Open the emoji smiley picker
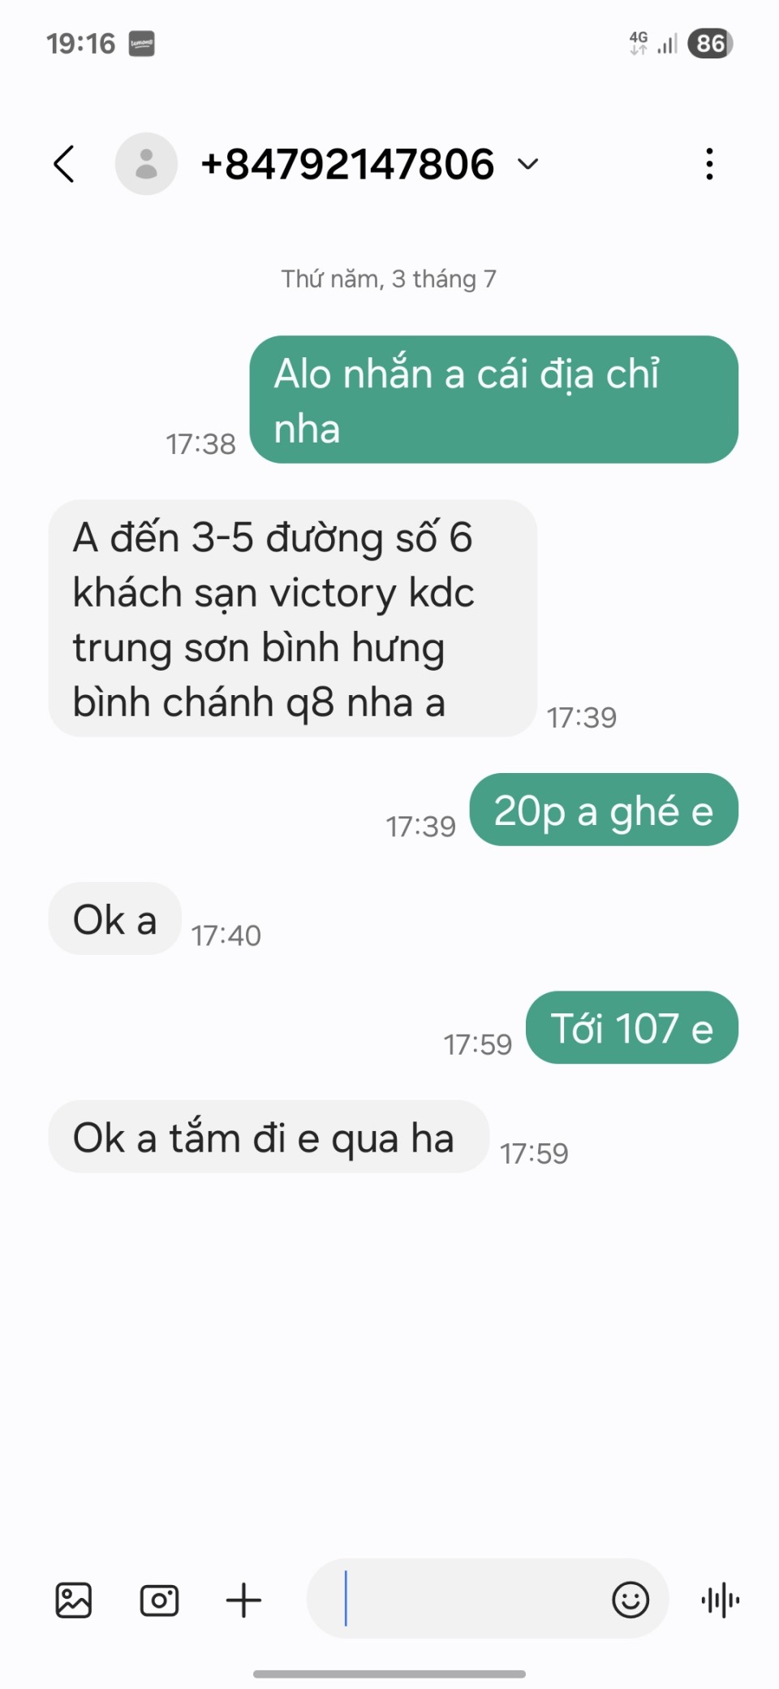Viewport: 779px width, 1689px height. (x=631, y=1600)
